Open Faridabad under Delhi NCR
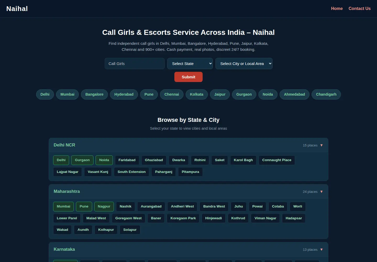The image size is (377, 262). (x=127, y=160)
